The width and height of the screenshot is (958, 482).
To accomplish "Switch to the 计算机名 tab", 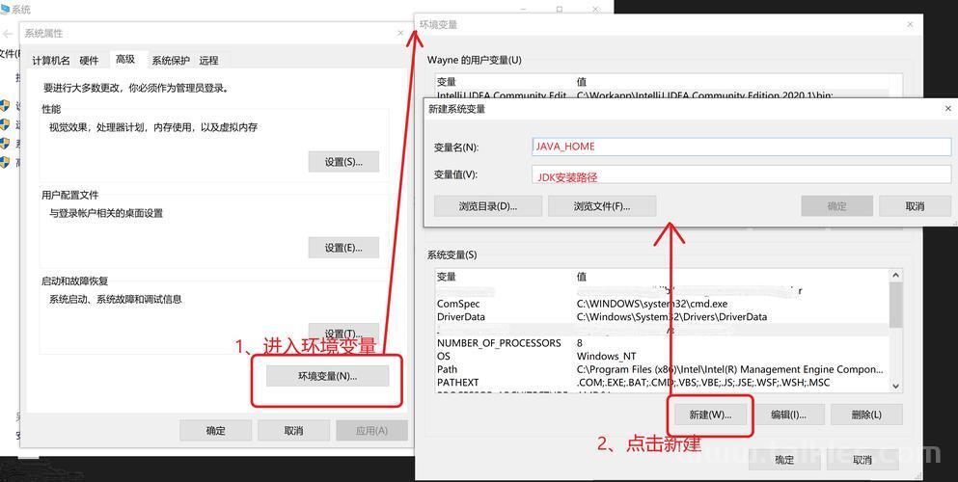I will (x=51, y=61).
